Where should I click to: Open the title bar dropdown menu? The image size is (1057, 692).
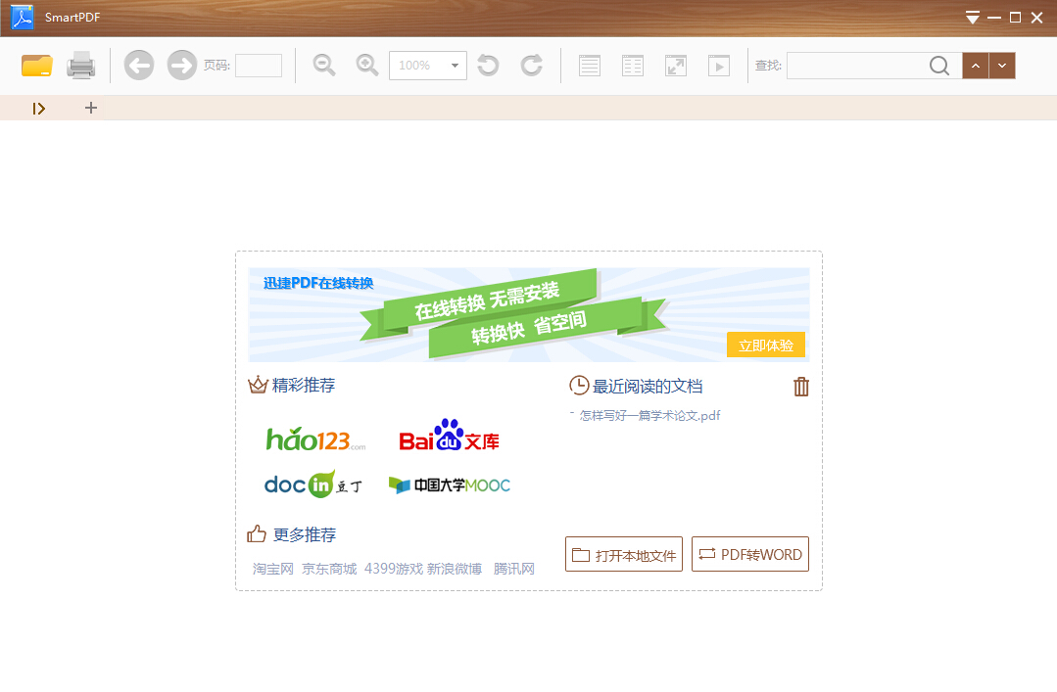972,18
